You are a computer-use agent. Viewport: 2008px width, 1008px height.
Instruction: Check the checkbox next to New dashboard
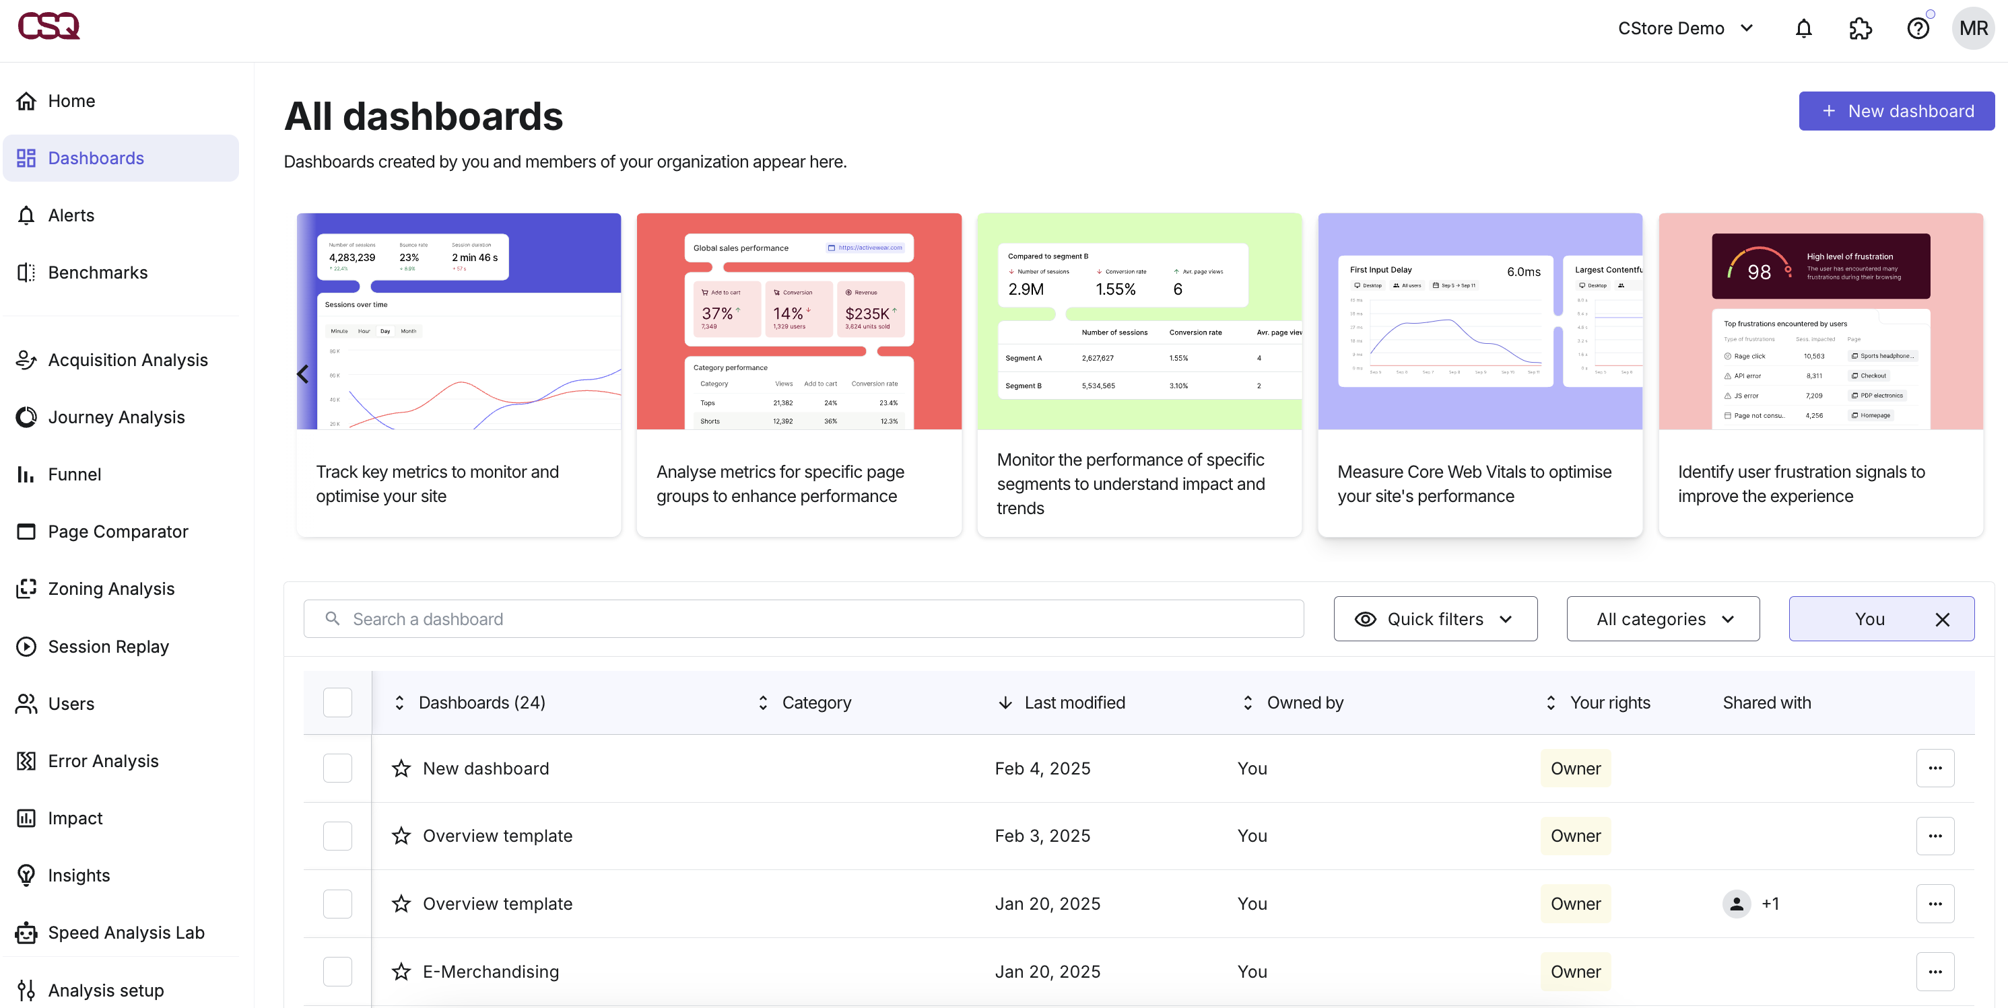click(337, 768)
